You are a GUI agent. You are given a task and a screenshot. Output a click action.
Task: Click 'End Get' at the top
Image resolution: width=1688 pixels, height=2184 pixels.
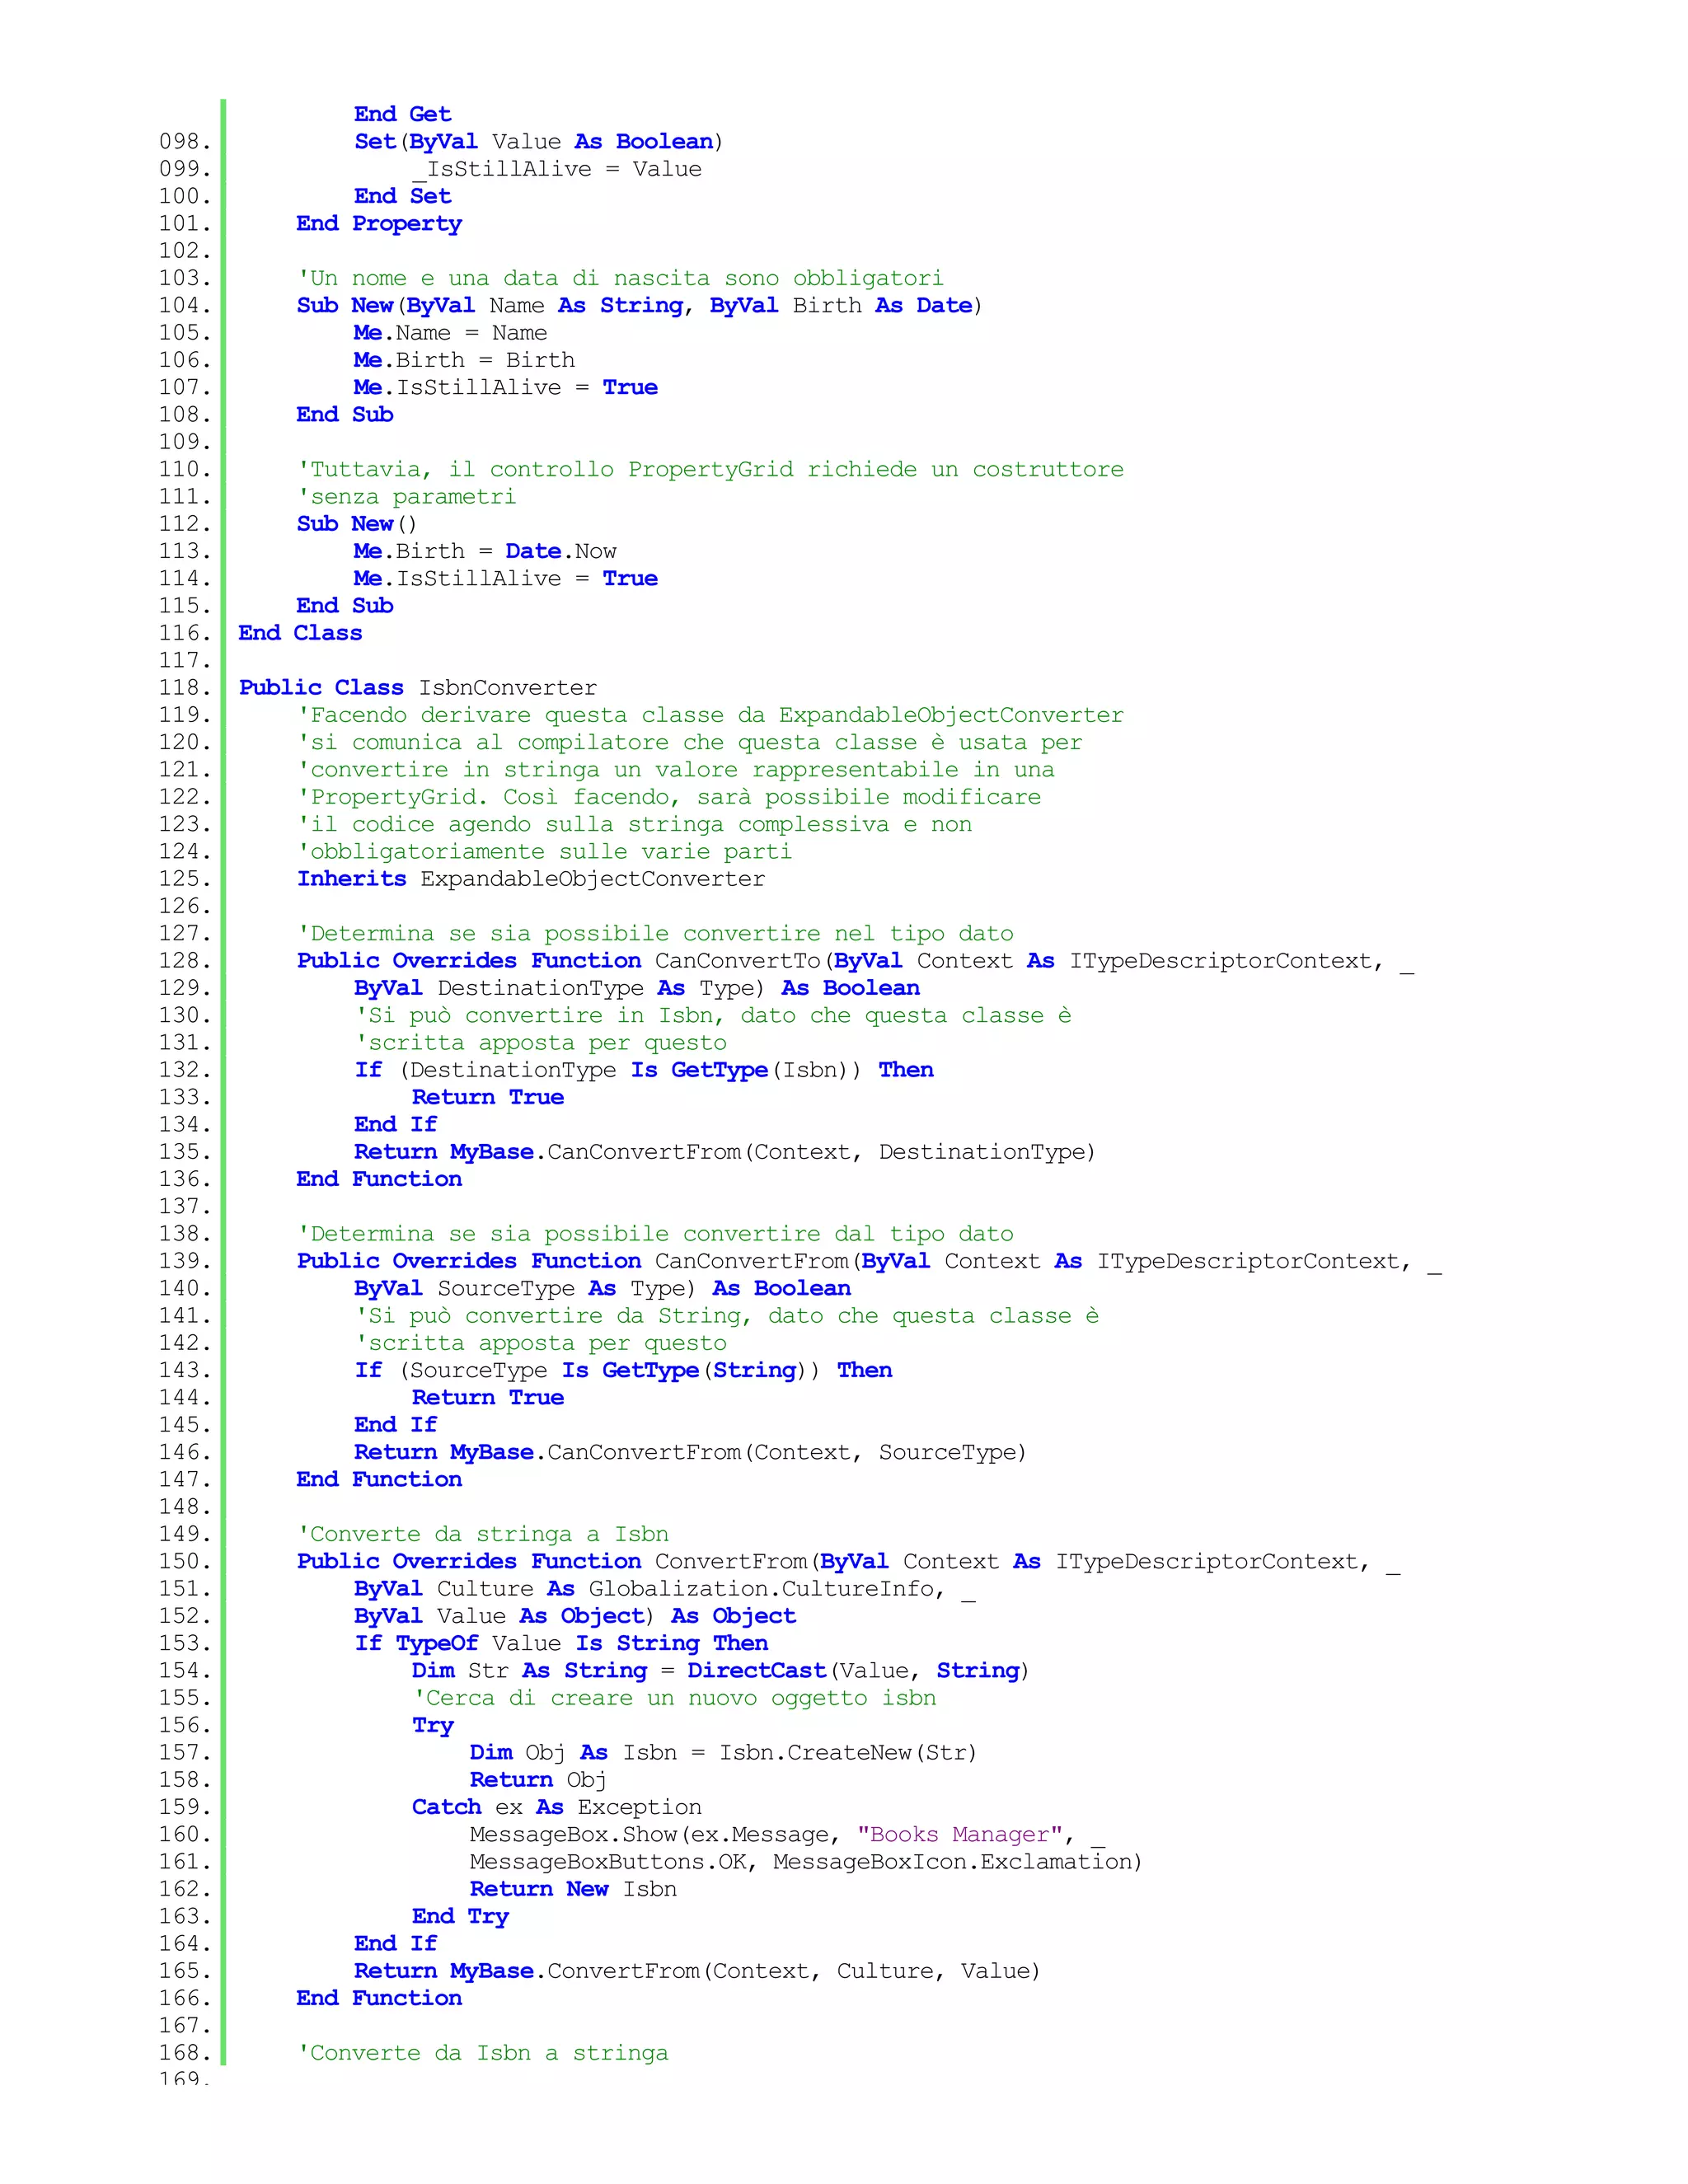click(x=402, y=115)
